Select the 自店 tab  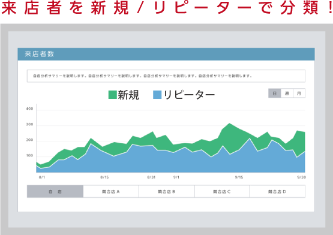[x=55, y=191]
